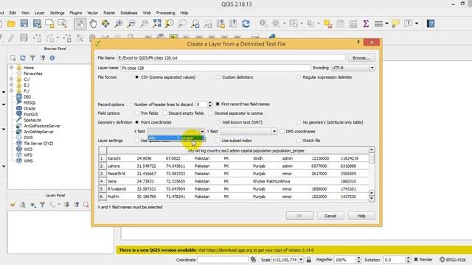
Task: Select the Zoom Out tool
Action: (x=131, y=24)
